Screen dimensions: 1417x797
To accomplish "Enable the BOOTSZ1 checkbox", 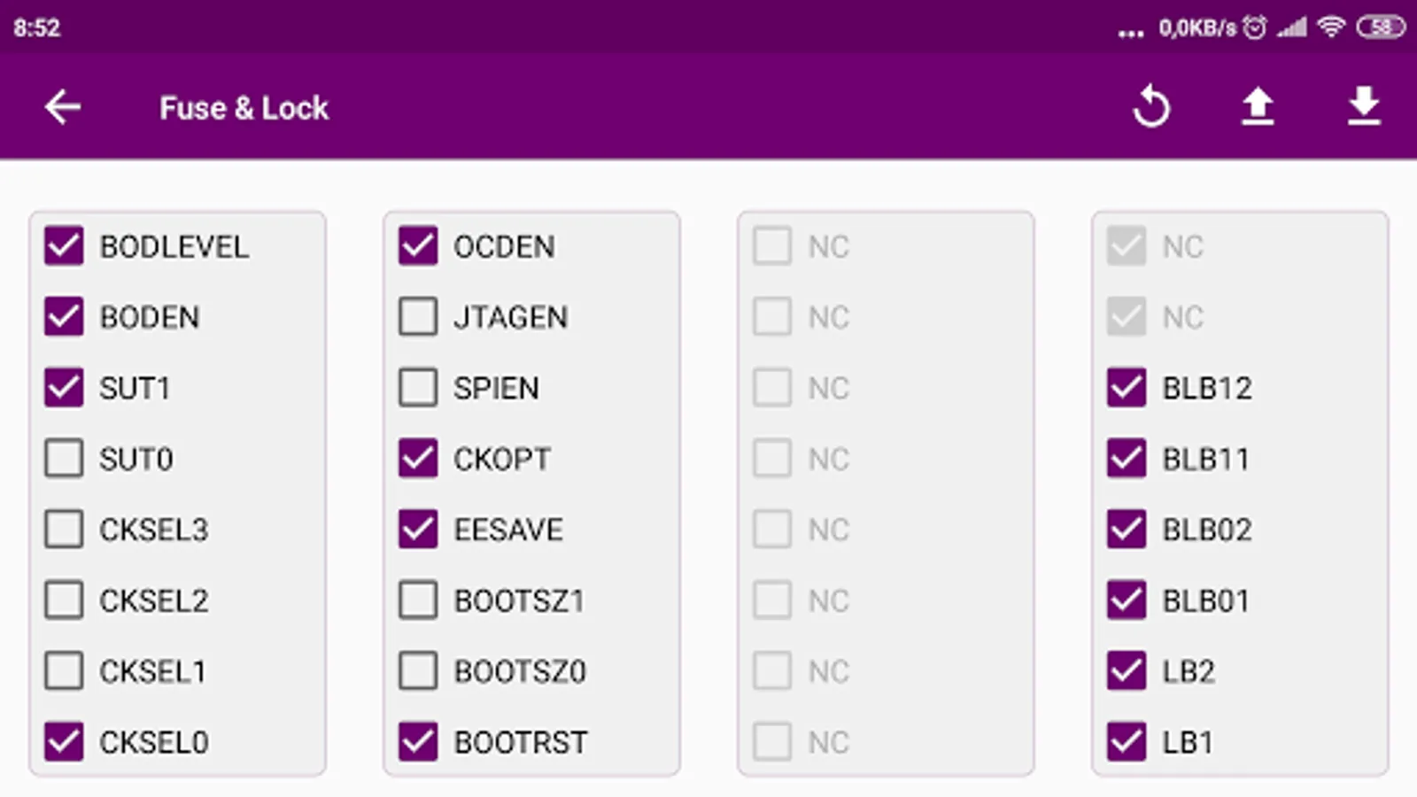I will point(418,600).
